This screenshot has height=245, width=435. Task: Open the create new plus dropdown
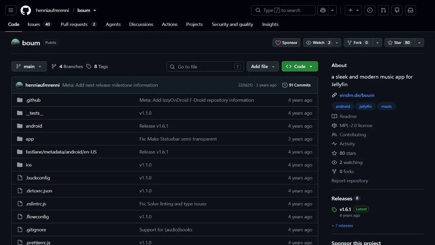353,10
